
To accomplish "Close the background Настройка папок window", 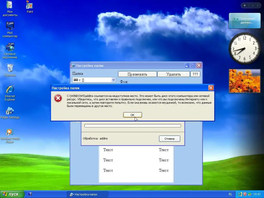I will (x=199, y=65).
